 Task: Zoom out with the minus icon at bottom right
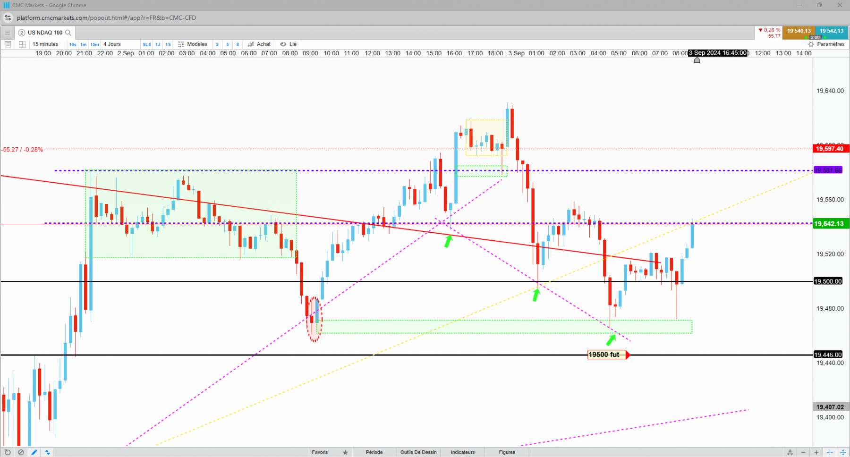click(803, 452)
